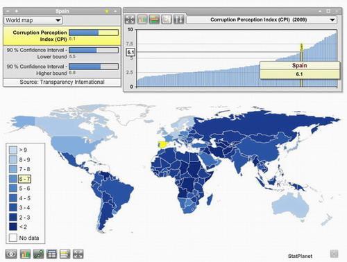Toggle the eye visibility icon in bottom toolbar
The height and width of the screenshot is (262, 347).
coord(11,254)
